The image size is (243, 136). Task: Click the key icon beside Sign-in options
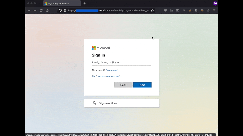point(94,103)
